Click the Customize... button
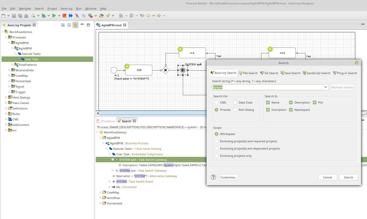The width and height of the screenshot is (367, 219). pos(229,177)
